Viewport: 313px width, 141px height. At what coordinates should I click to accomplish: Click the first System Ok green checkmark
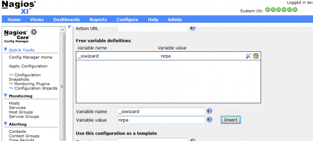268,9
